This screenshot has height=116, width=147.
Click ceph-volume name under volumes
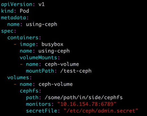(x=56, y=84)
